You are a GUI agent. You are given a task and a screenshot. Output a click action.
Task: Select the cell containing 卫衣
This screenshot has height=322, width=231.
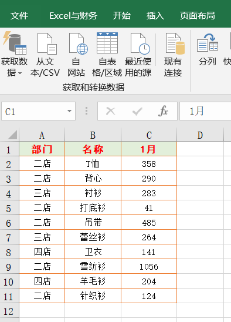point(93,251)
